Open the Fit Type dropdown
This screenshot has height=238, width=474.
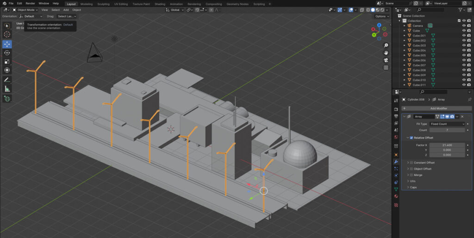pyautogui.click(x=447, y=124)
